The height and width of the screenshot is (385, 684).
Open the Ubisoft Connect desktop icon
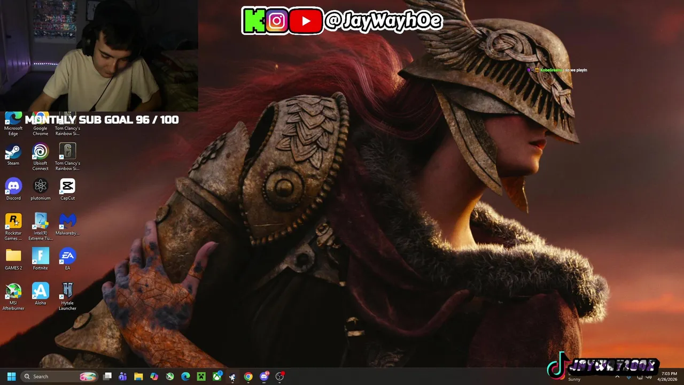40,157
